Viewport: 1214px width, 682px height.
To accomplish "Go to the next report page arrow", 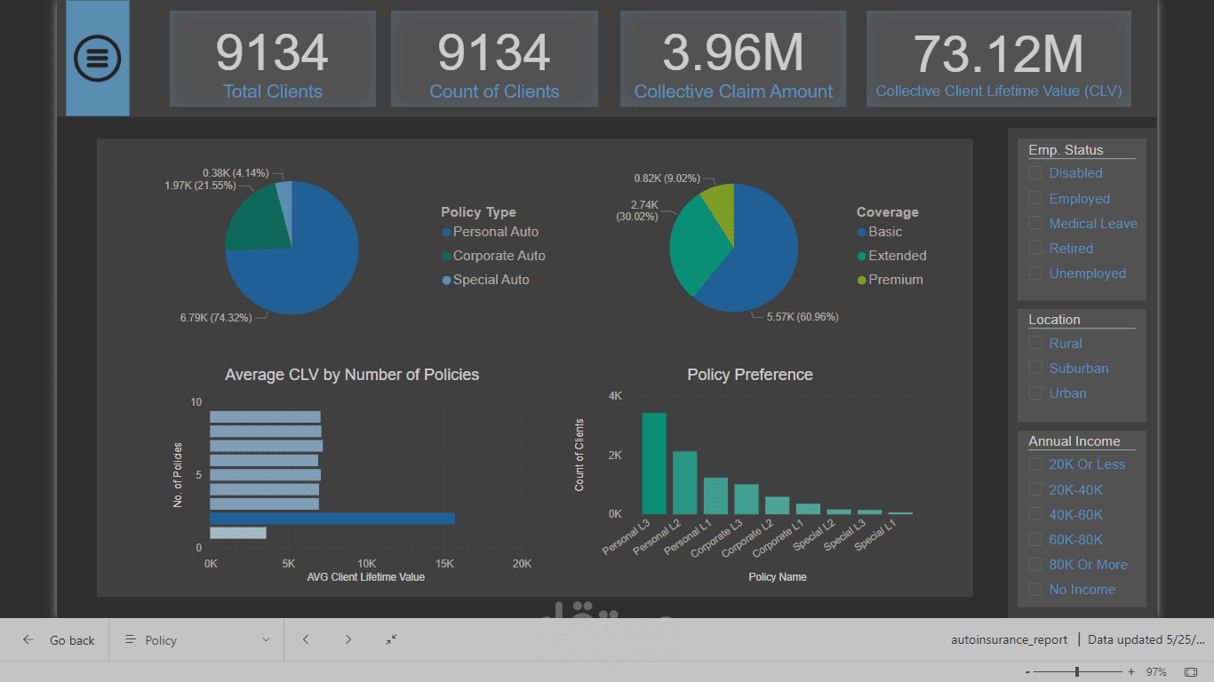I will point(348,639).
